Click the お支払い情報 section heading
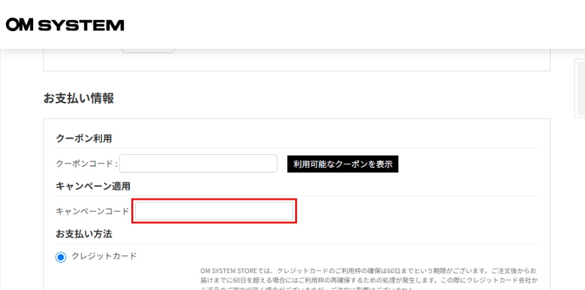 click(x=79, y=99)
